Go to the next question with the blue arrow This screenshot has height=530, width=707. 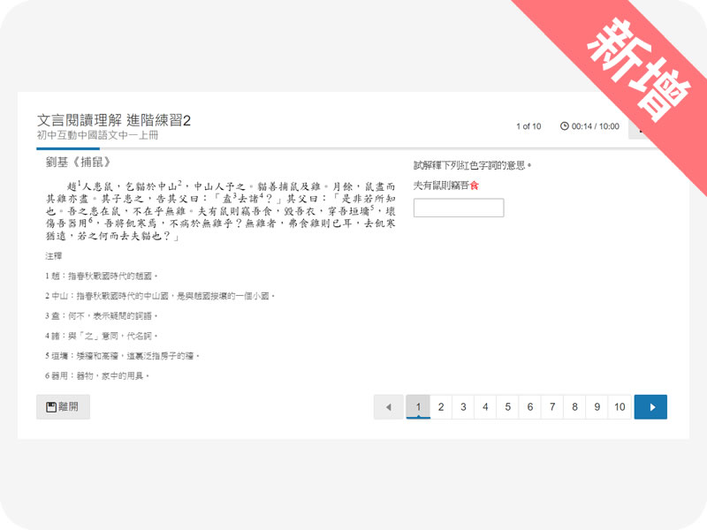point(650,407)
